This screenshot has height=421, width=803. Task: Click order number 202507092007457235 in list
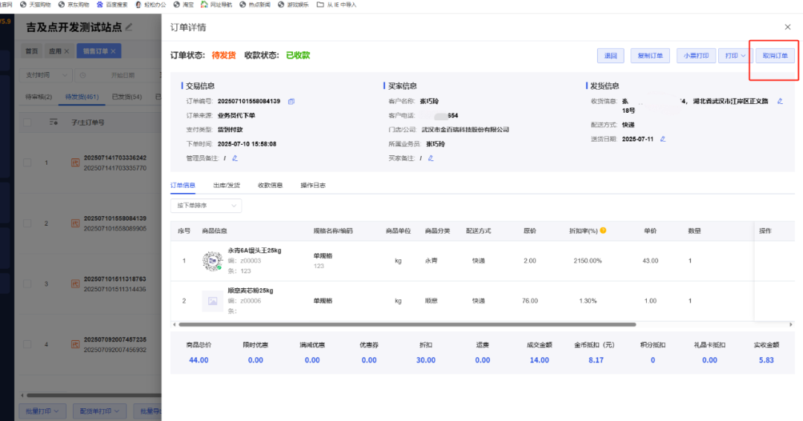point(115,339)
